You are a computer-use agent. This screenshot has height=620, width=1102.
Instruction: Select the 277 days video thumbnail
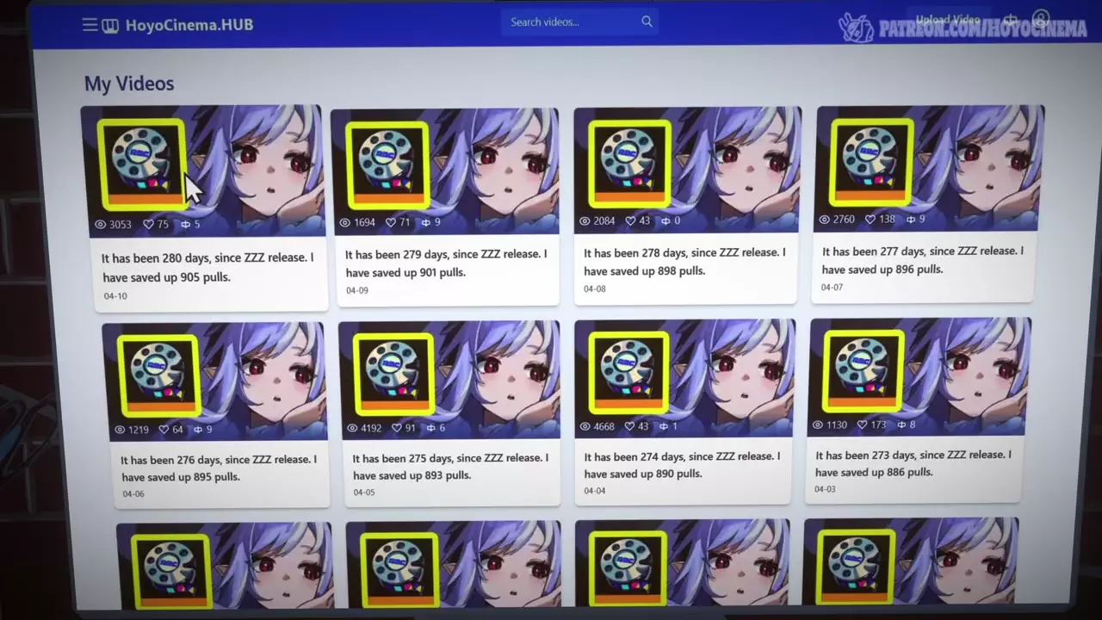pyautogui.click(x=928, y=164)
